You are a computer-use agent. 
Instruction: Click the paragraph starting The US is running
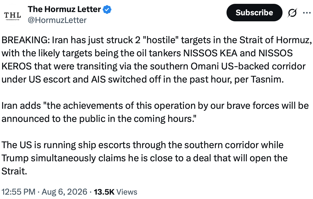pos(144,158)
